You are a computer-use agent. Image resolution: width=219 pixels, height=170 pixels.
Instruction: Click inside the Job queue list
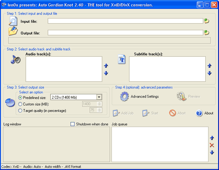[160, 144]
